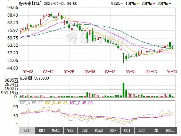Open the CCI indicator tab

pyautogui.click(x=127, y=130)
